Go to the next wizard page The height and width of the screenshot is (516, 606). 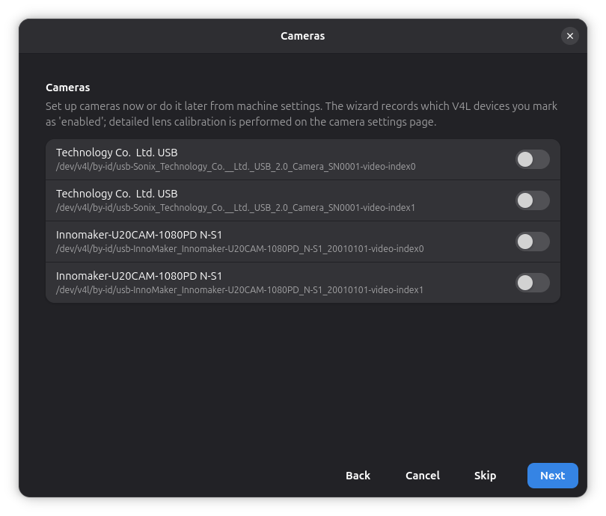[552, 476]
